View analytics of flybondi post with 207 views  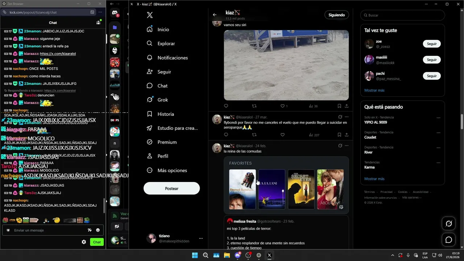click(x=314, y=135)
